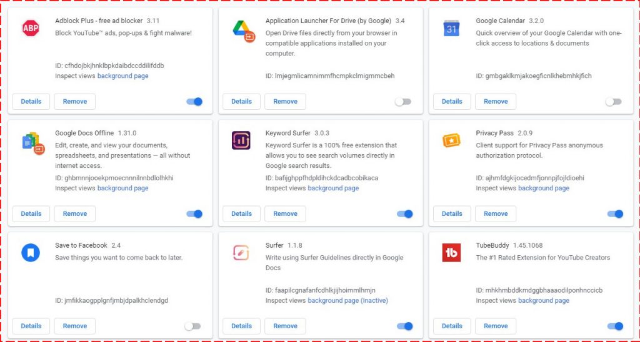This screenshot has height=342, width=640.
Task: Remove Google Docs Offline extension
Action: coord(75,213)
